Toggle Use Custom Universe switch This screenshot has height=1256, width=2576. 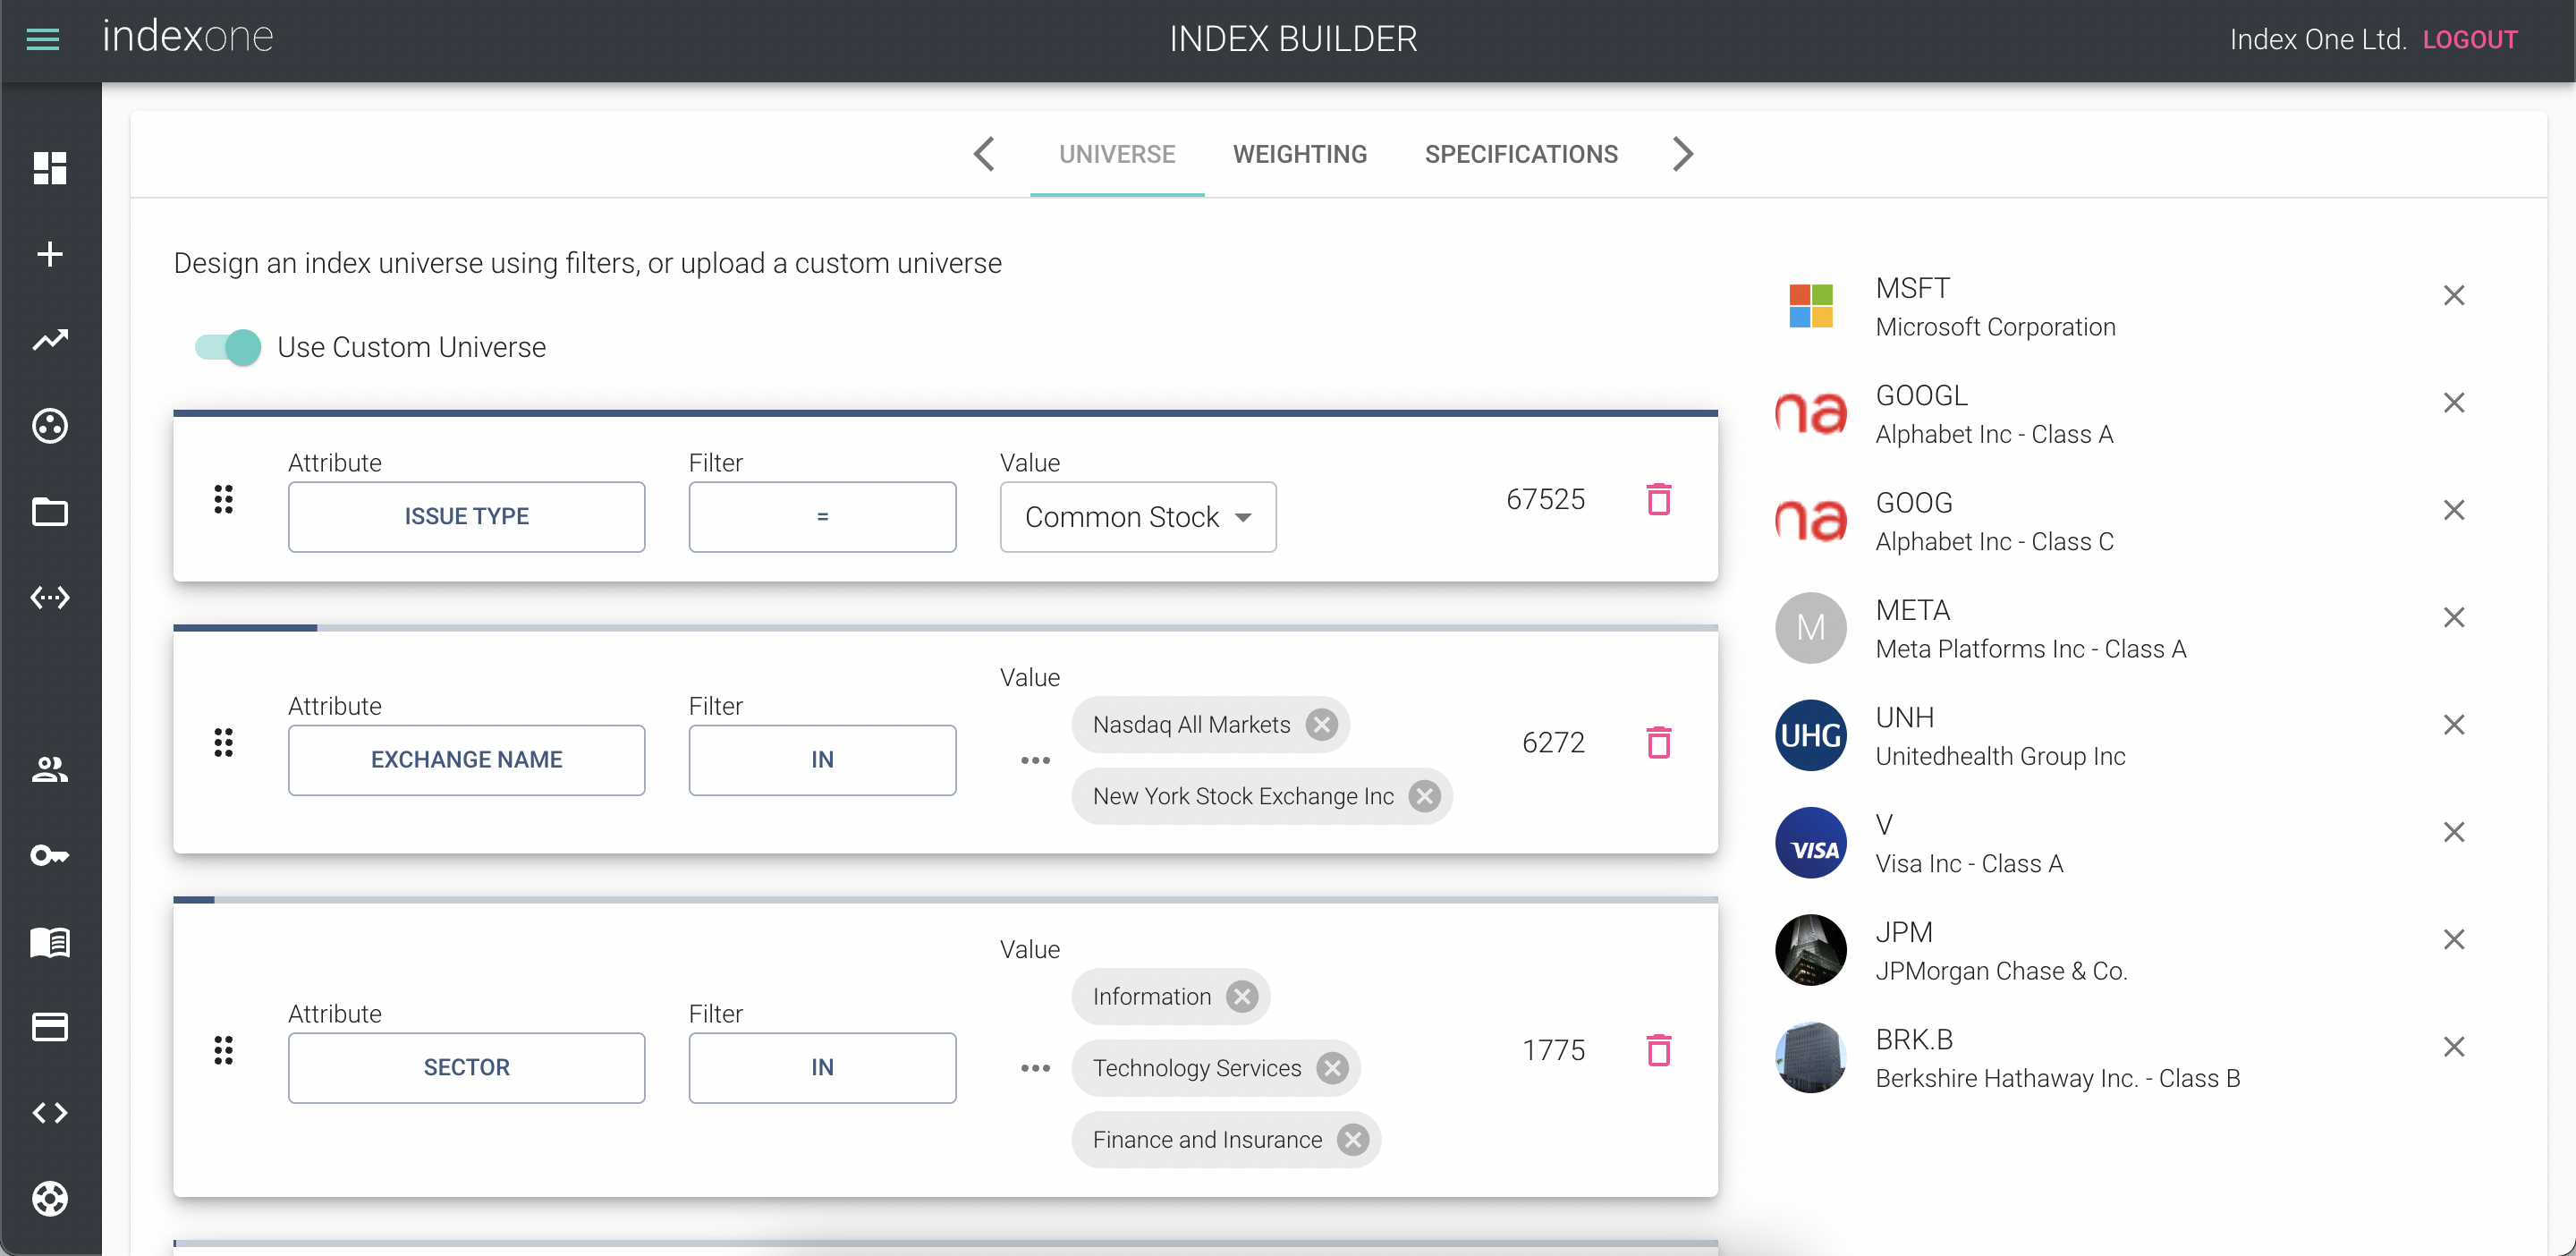coord(228,347)
